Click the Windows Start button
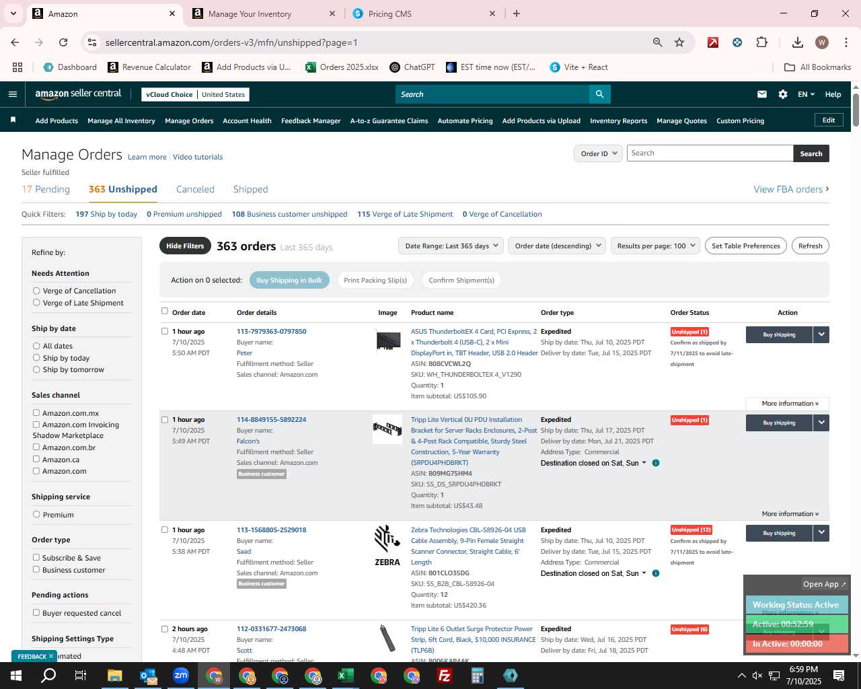 [x=16, y=676]
